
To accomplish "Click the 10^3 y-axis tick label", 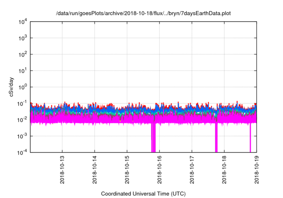I will pos(23,38).
